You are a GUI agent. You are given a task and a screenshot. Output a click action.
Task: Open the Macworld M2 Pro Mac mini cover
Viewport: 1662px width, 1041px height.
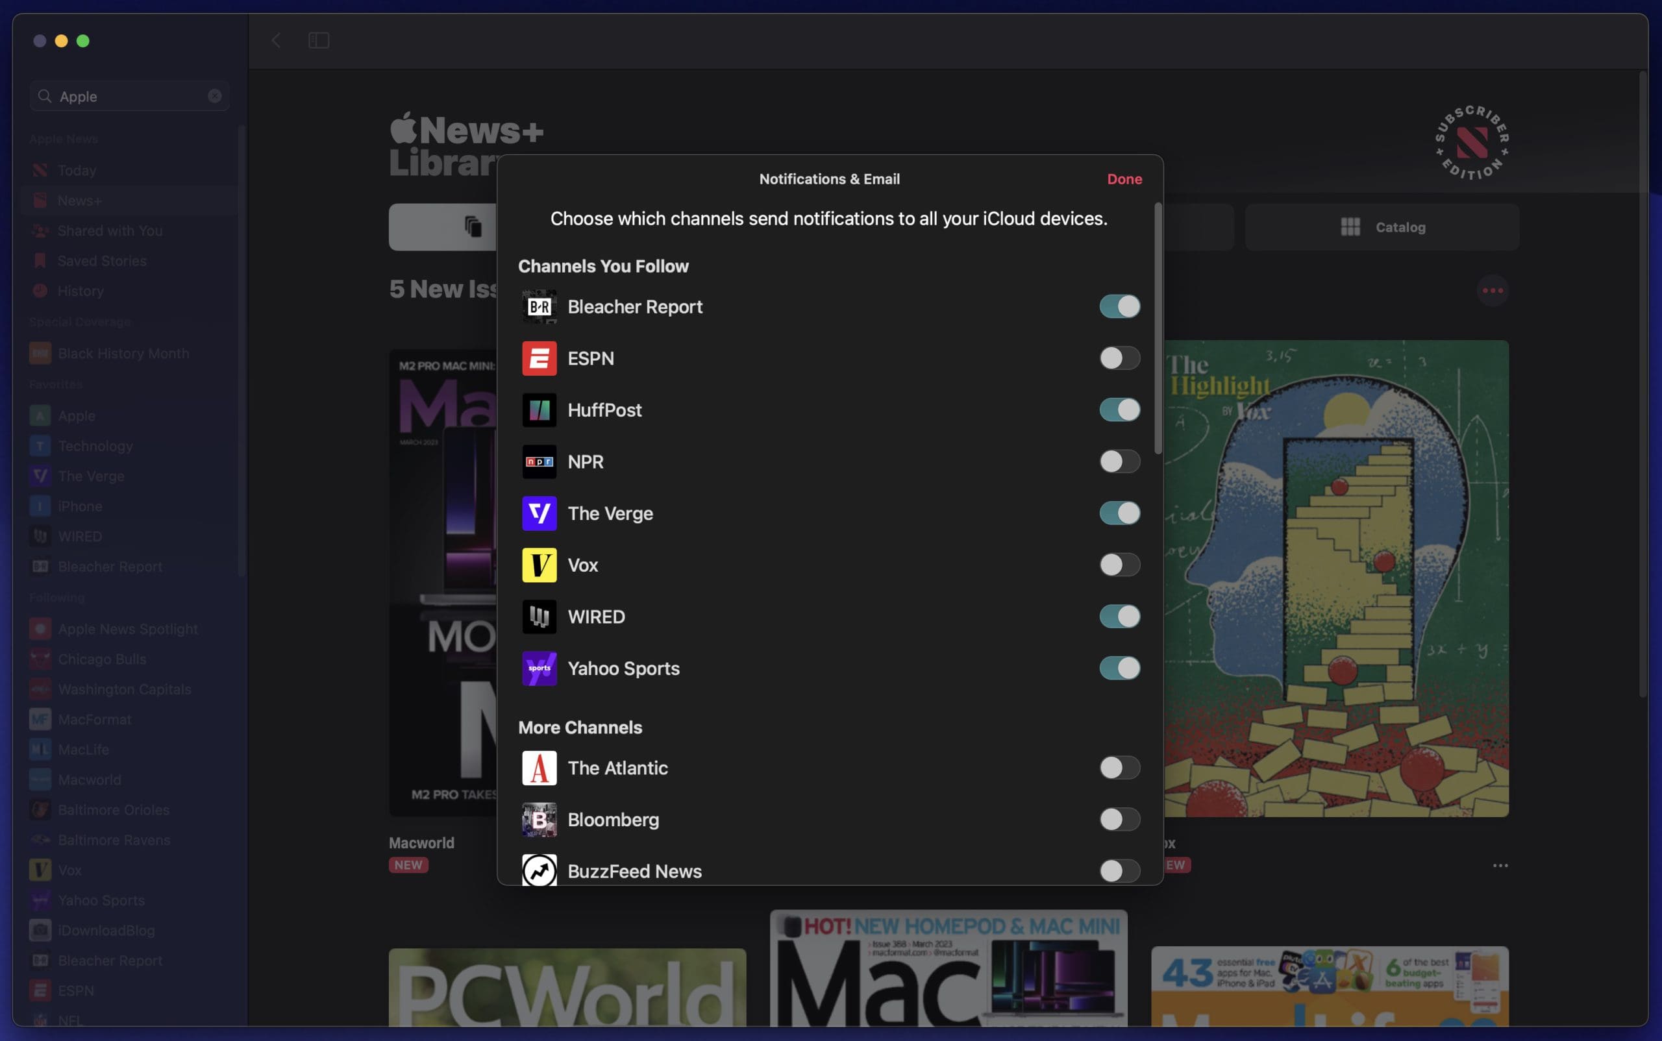click(x=443, y=582)
